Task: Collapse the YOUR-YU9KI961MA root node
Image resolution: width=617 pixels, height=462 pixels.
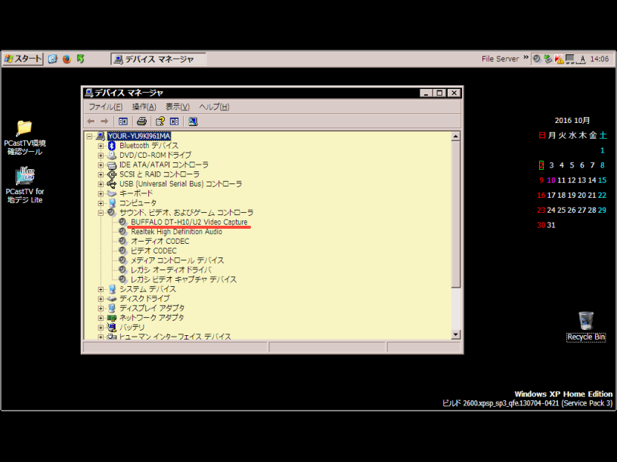Action: [x=90, y=137]
